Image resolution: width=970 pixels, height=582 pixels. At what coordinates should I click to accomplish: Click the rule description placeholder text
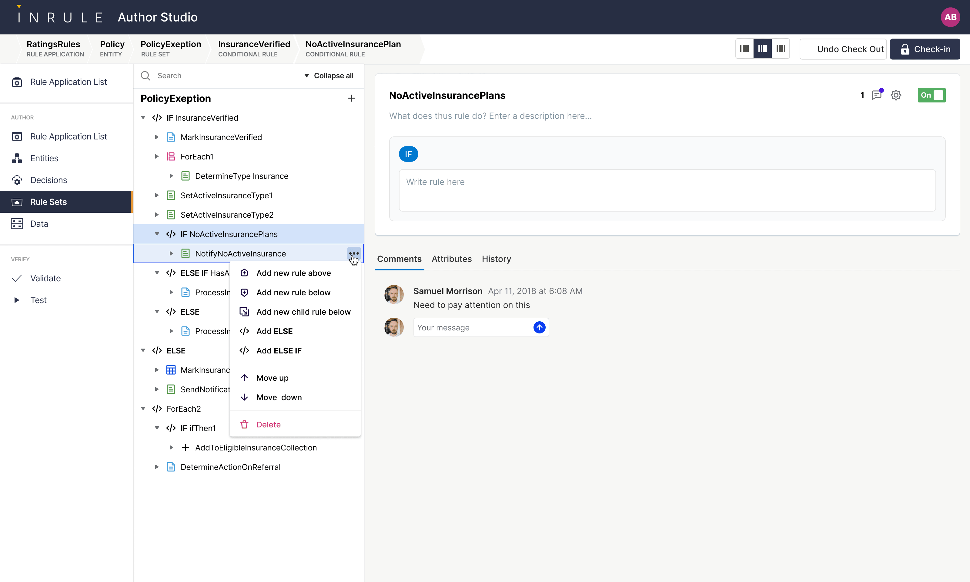490,116
